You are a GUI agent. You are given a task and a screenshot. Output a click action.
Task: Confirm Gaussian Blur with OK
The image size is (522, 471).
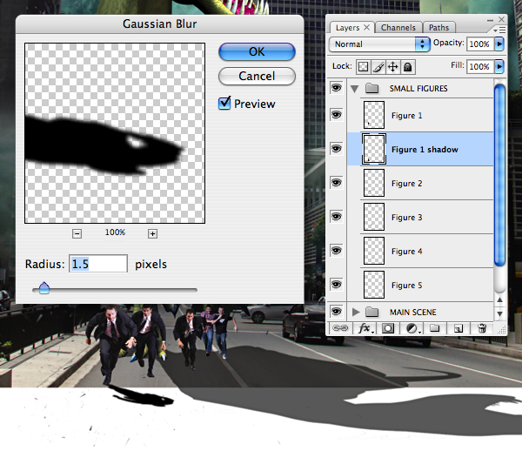click(257, 51)
